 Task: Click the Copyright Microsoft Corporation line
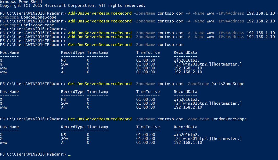point(73,5)
